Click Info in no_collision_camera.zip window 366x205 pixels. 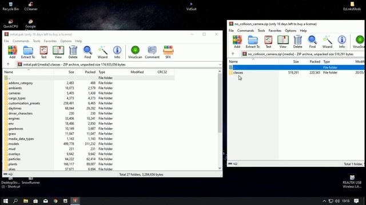[342, 42]
